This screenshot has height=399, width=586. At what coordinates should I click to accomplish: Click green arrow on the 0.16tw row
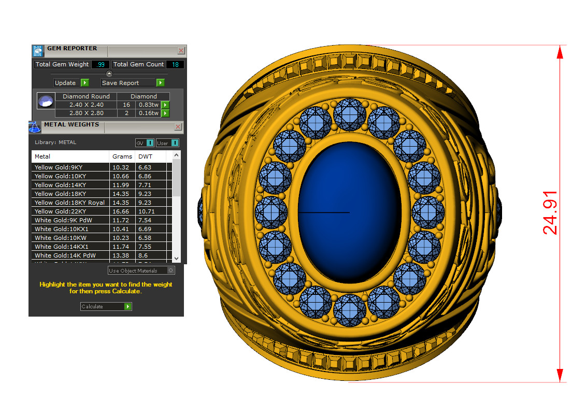tap(165, 113)
